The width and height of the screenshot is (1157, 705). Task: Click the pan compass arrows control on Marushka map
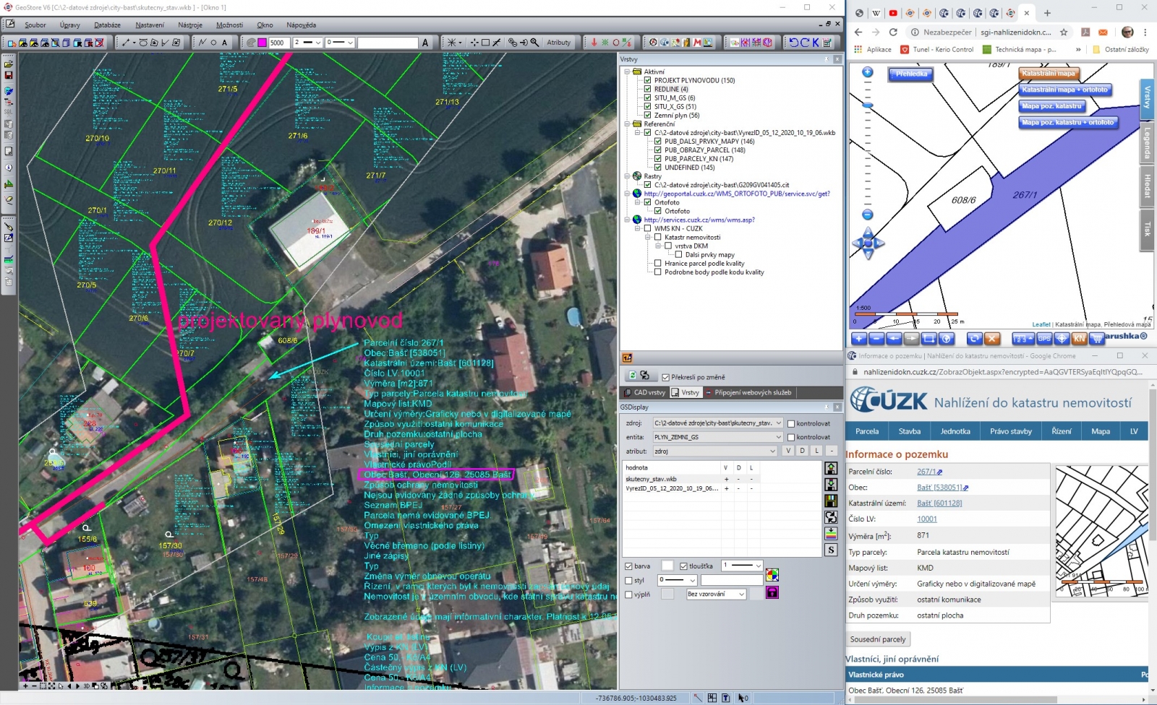click(x=868, y=244)
